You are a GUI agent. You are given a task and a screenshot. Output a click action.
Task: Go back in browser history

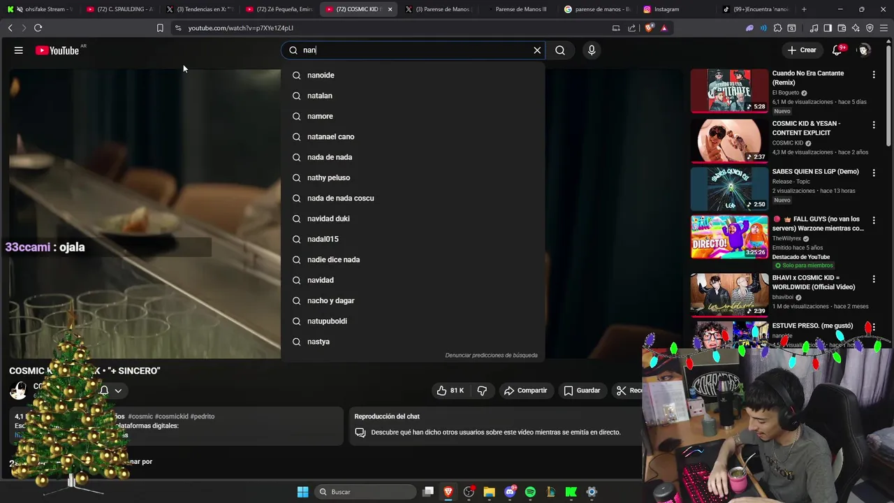tap(10, 28)
